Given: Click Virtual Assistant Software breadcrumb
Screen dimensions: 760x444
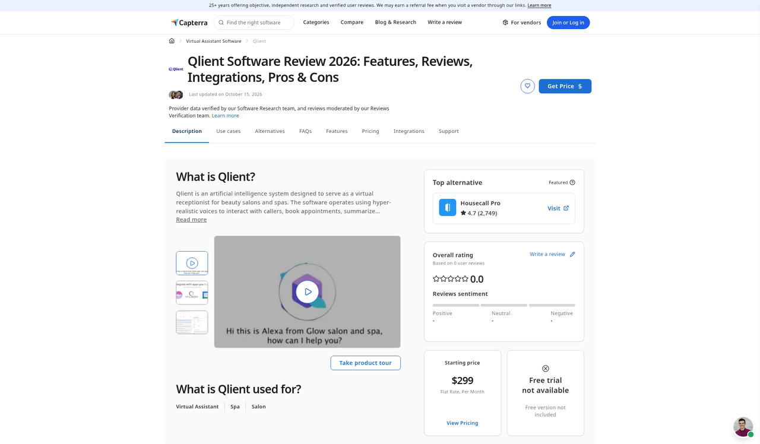Looking at the screenshot, I should pos(214,41).
